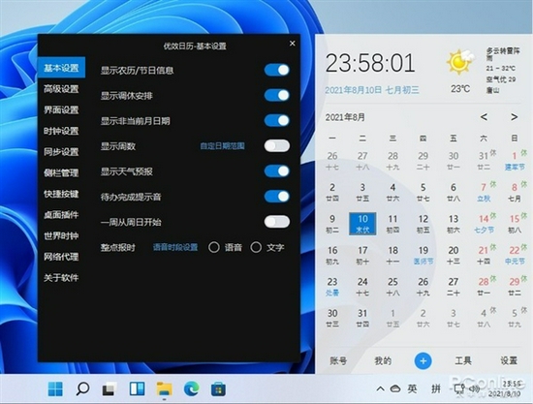Launch File Explorer from taskbar

click(164, 389)
